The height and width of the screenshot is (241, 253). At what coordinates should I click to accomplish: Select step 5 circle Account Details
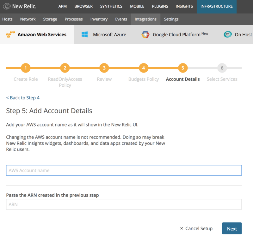click(x=183, y=68)
